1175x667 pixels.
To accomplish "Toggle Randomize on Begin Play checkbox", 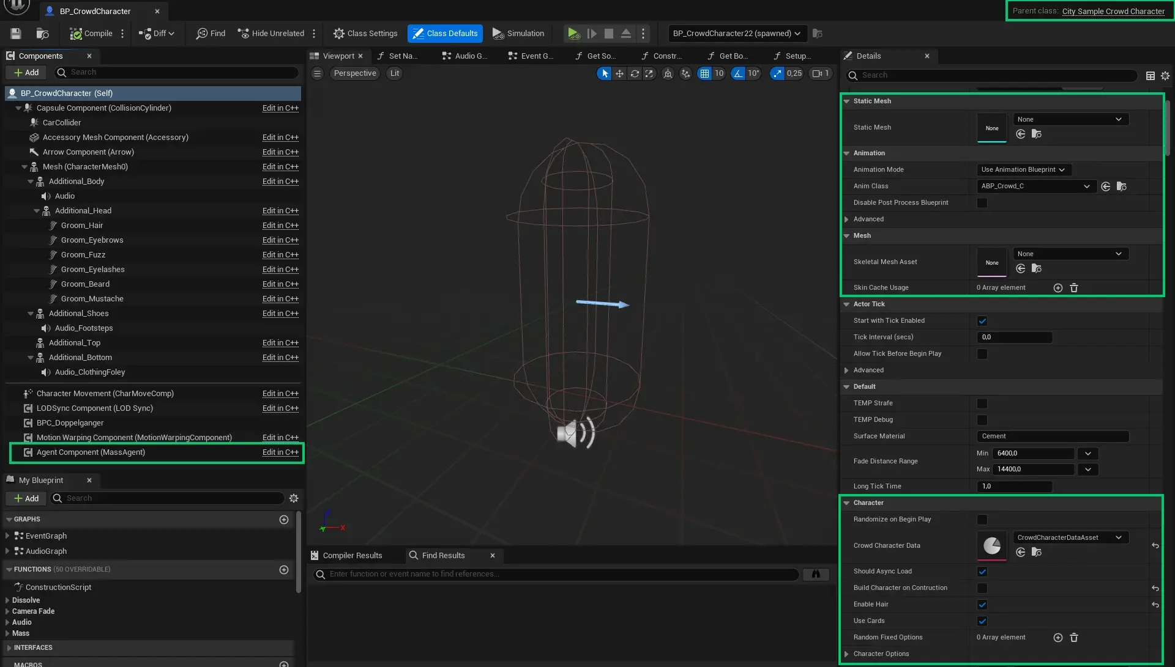I will (x=982, y=520).
